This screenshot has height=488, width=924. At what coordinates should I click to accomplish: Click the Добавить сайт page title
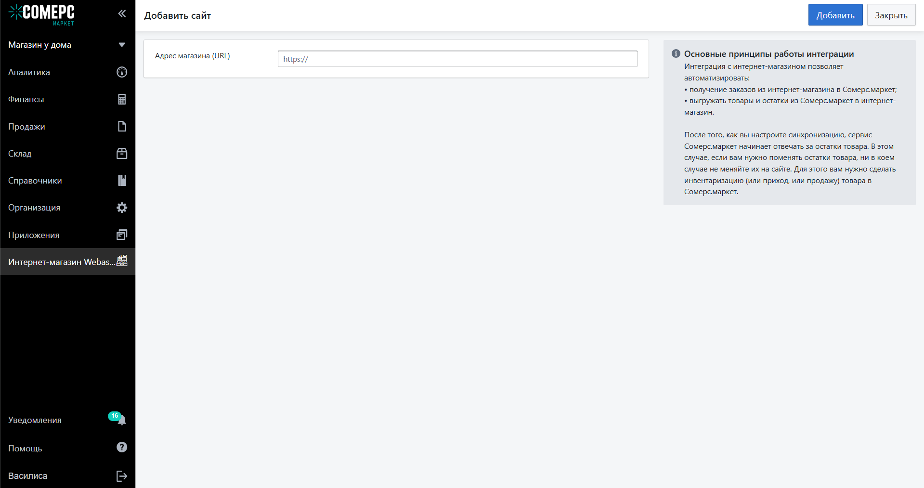[178, 15]
